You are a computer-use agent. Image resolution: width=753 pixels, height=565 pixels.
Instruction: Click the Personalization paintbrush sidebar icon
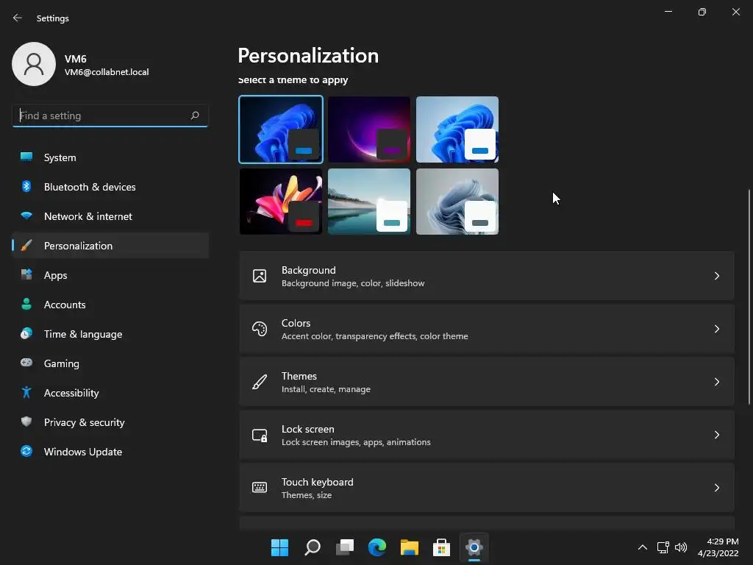pos(26,246)
